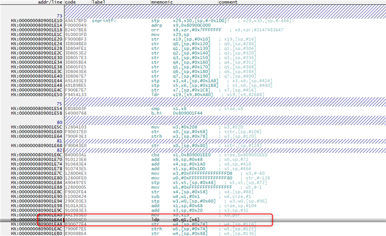Click operand x5,x5,[sp,#0x48]
This screenshot has width=386, height=236.
[x=194, y=182]
